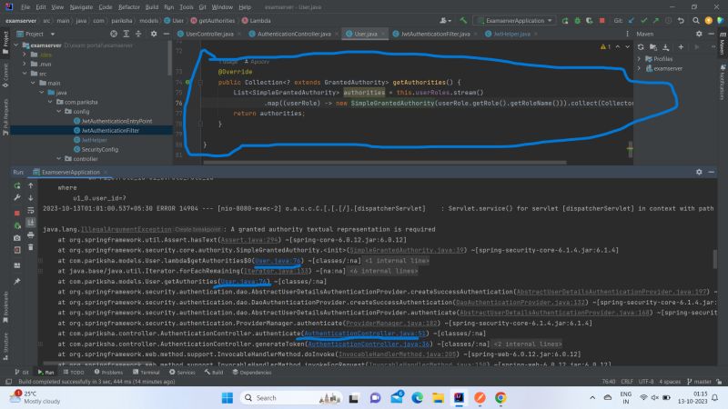Open the Services tool window tab

click(183, 373)
